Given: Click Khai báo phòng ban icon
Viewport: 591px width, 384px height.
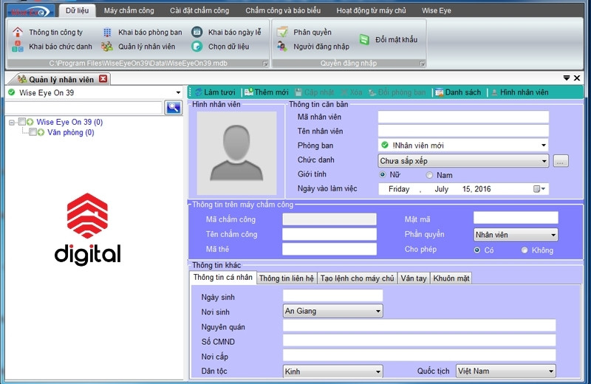Looking at the screenshot, I should tap(107, 32).
